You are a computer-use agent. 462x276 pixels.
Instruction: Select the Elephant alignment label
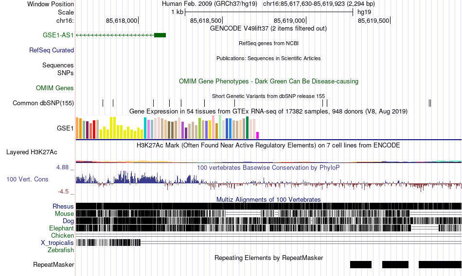[61, 228]
